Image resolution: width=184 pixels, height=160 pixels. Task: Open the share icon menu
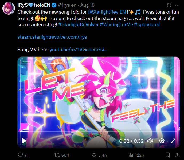[177, 155]
